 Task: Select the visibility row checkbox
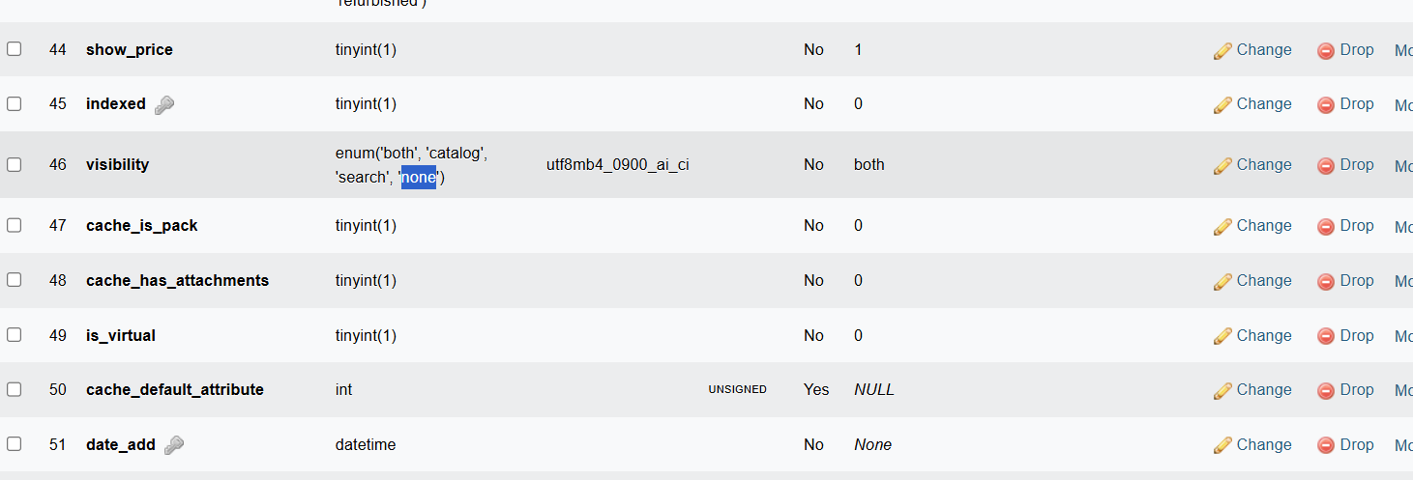(x=15, y=164)
